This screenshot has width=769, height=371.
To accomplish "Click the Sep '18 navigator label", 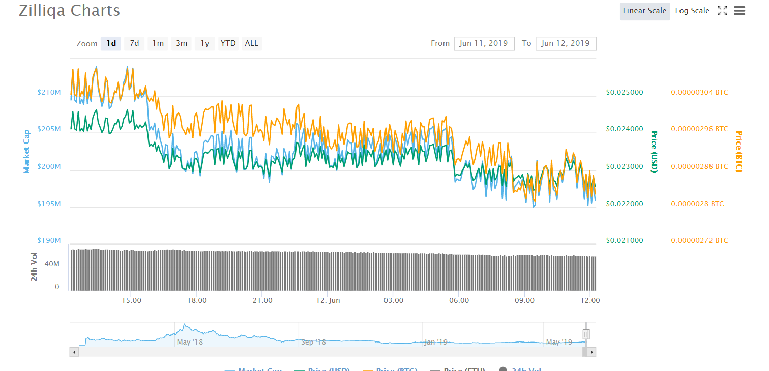I will click(314, 342).
